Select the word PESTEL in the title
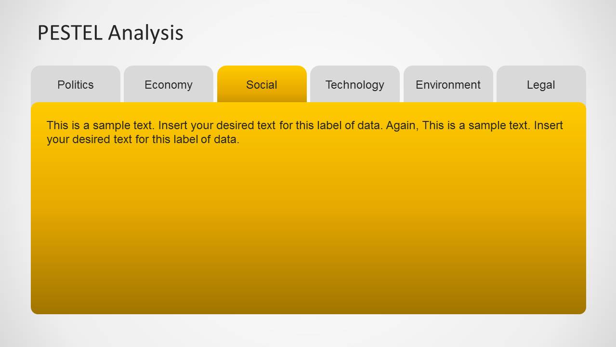 coord(70,33)
